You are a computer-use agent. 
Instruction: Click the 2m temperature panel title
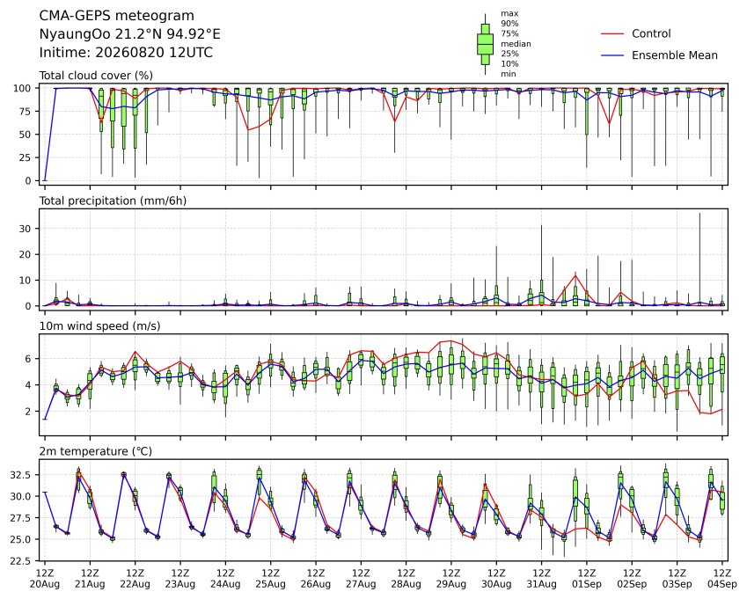coord(95,451)
